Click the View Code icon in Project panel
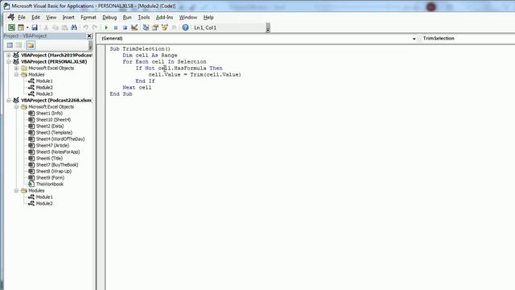The height and width of the screenshot is (290, 515). (10, 45)
